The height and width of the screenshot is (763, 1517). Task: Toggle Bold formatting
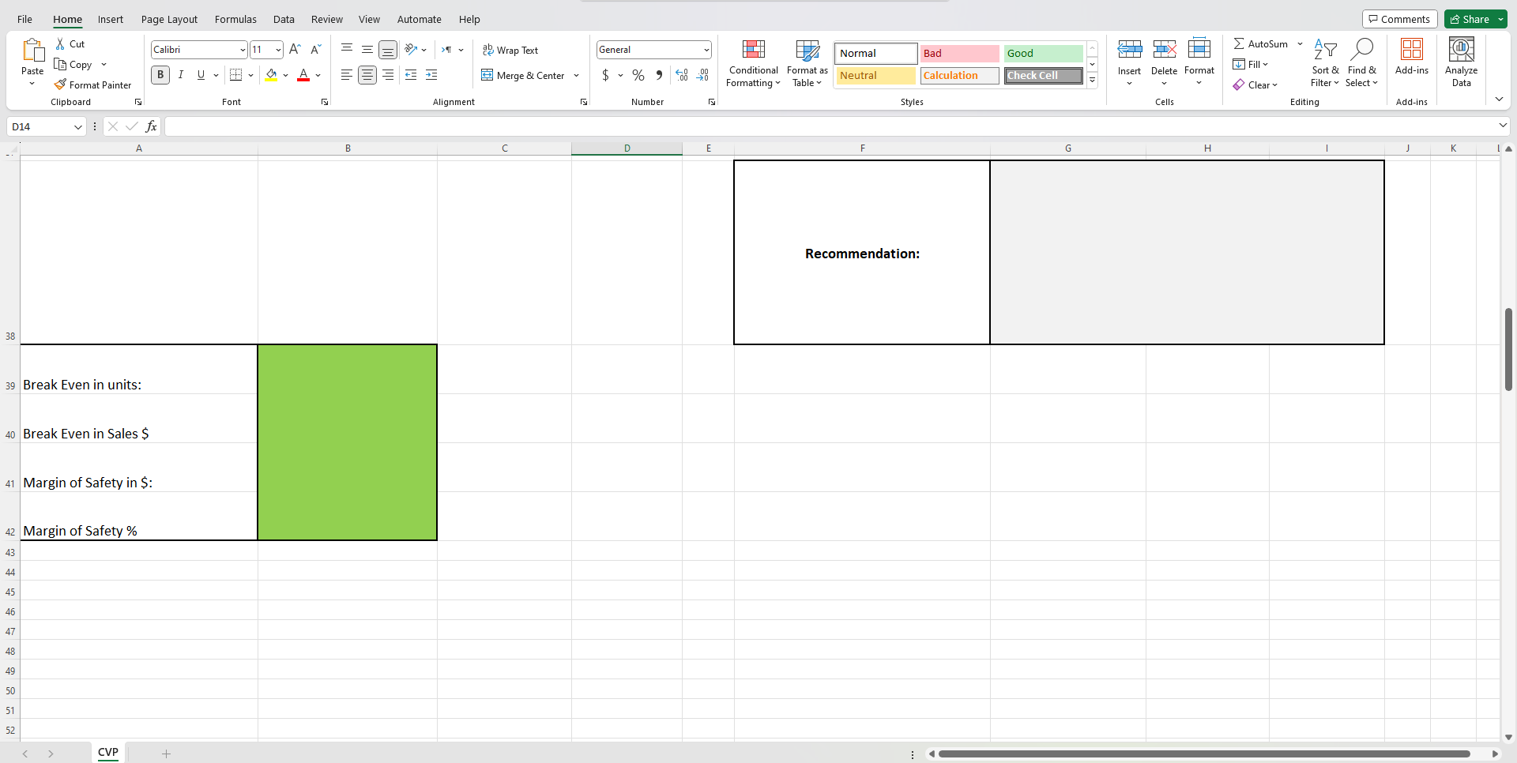[x=160, y=75]
